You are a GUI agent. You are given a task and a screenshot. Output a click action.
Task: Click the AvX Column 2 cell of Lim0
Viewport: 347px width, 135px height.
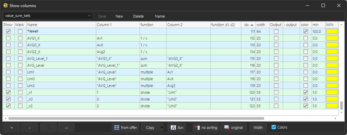pyautogui.click(x=188, y=79)
